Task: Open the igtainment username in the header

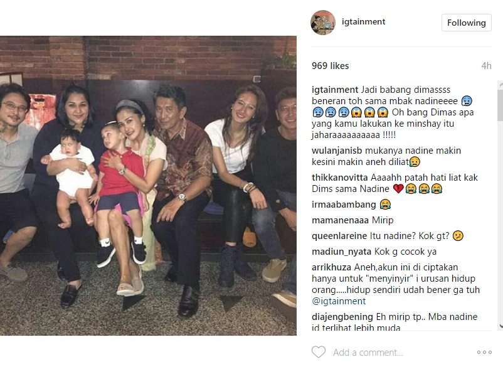Action: click(364, 22)
